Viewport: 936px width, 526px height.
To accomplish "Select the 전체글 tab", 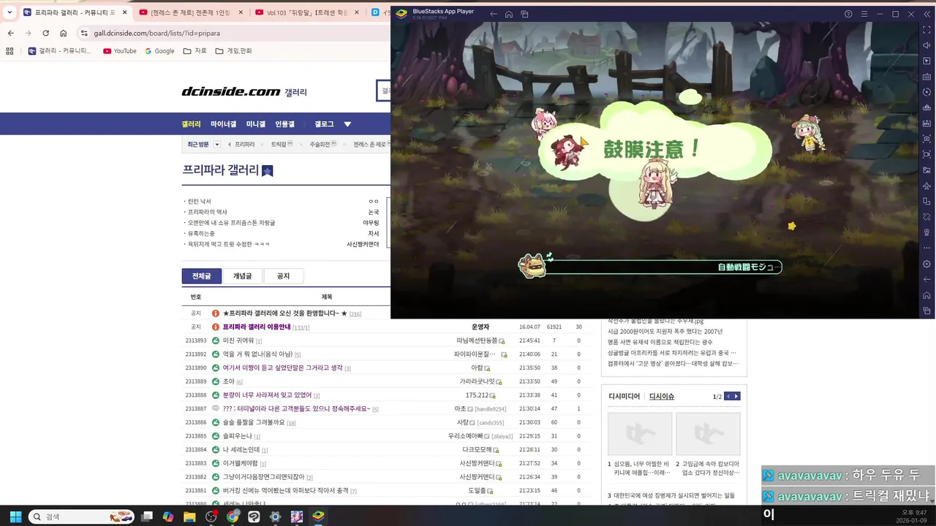I will (201, 276).
